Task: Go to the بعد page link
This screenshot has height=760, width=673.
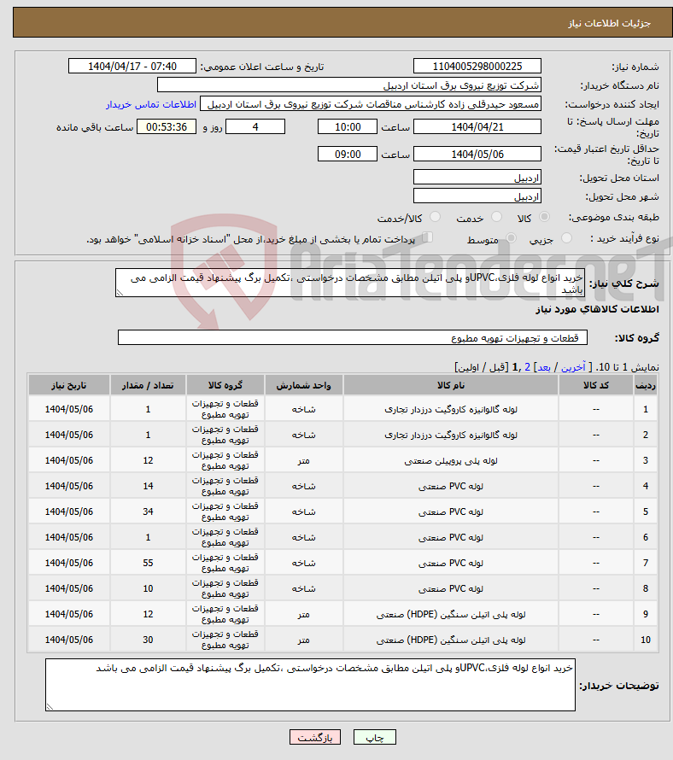Action: tap(544, 367)
